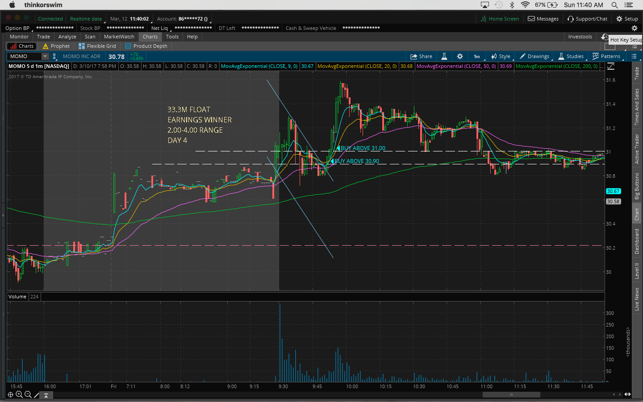
Task: Open the Setup menu
Action: coord(627,19)
